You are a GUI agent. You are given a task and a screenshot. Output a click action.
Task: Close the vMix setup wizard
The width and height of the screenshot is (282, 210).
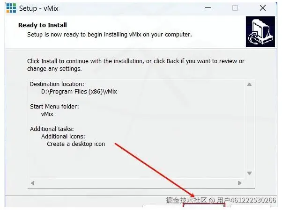(x=263, y=8)
